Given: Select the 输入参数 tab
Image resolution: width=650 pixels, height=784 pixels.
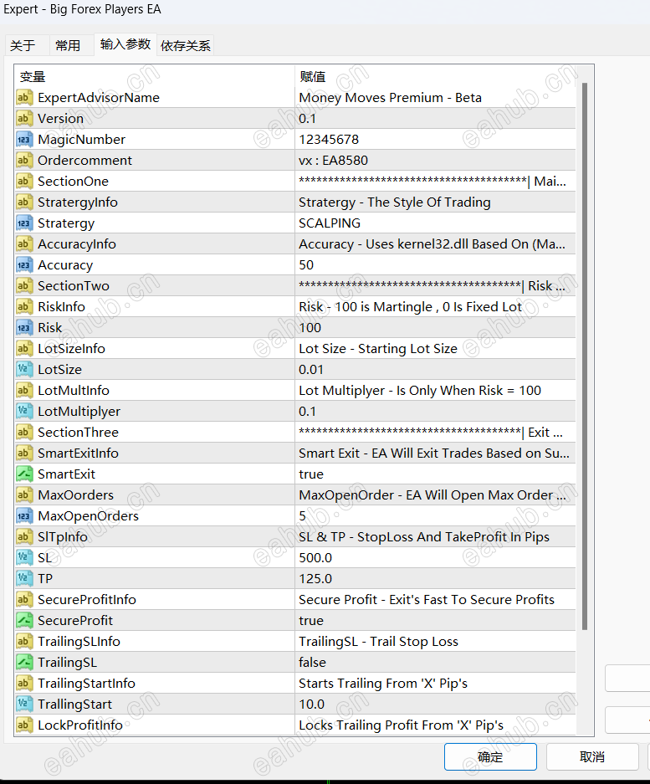Looking at the screenshot, I should point(125,44).
